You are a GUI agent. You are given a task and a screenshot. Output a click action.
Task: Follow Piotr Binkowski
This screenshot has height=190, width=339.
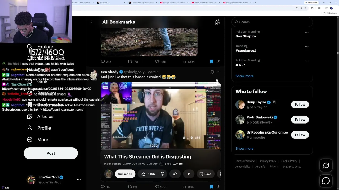[300, 120]
